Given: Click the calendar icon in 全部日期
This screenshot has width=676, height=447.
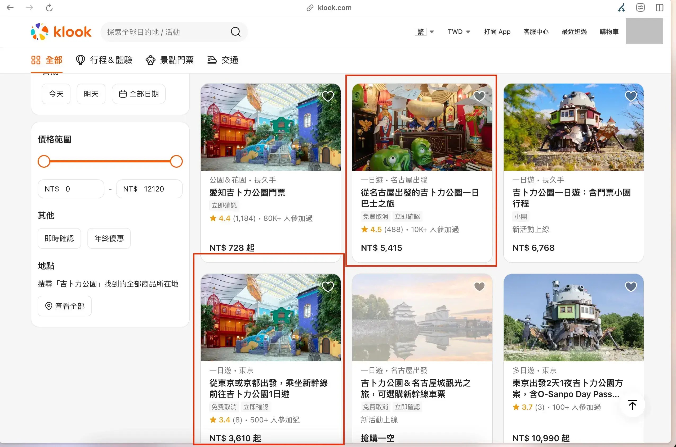Looking at the screenshot, I should (123, 94).
